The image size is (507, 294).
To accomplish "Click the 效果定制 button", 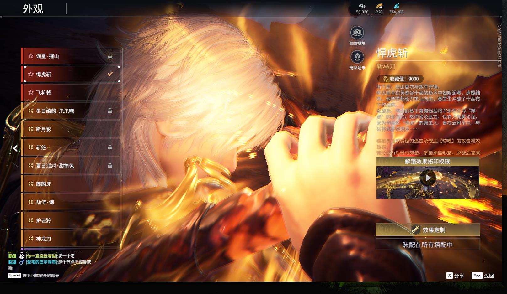I will click(428, 230).
